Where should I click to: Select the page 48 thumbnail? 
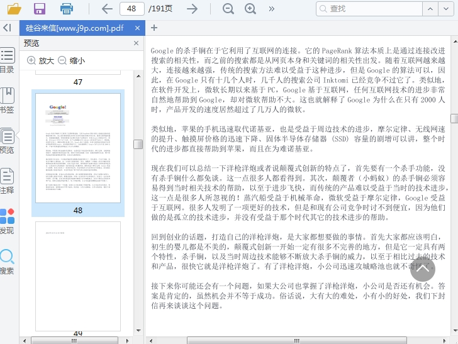78,148
